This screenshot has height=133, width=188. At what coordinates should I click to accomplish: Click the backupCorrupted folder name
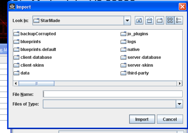(x=38, y=34)
